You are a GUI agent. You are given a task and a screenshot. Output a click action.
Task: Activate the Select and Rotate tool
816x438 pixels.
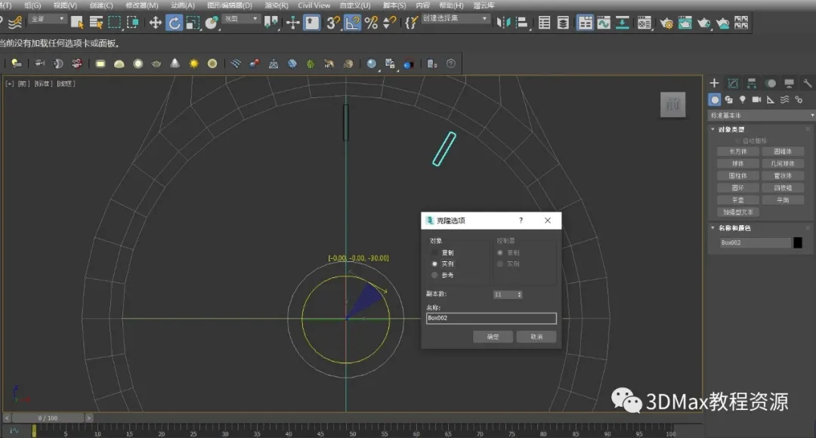[175, 23]
